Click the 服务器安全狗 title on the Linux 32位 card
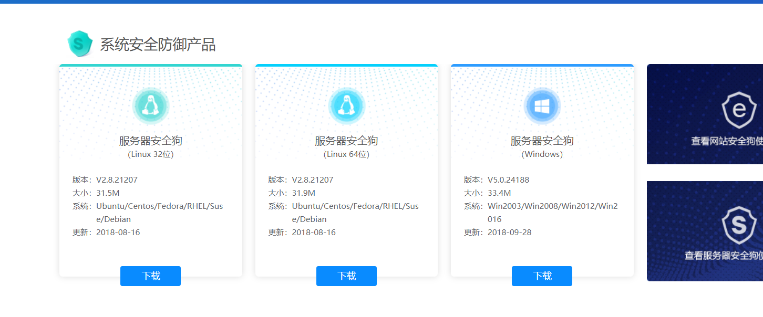Image resolution: width=763 pixels, height=317 pixels. click(x=151, y=141)
